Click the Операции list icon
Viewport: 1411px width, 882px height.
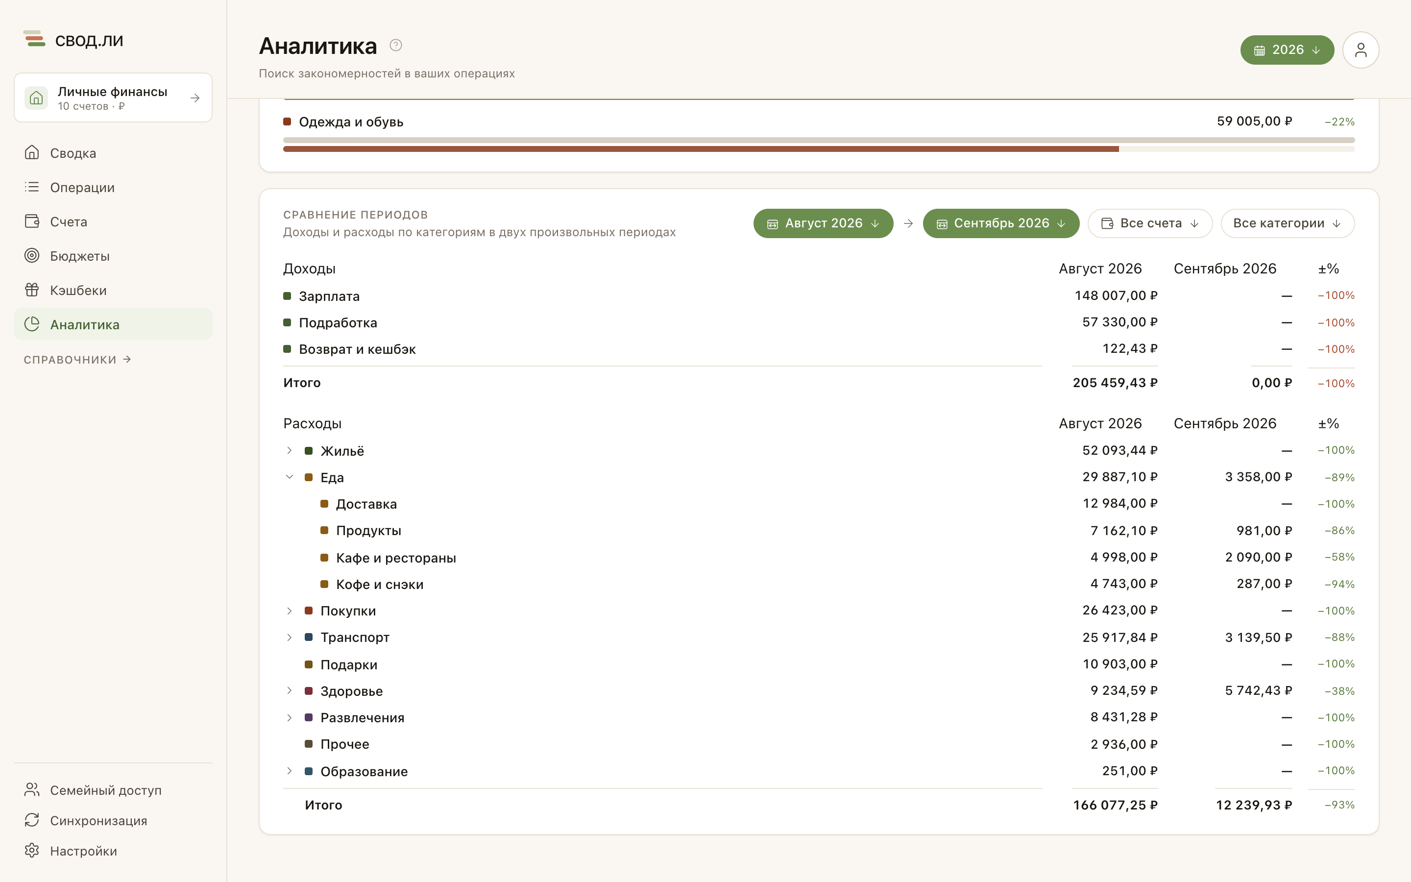click(32, 187)
